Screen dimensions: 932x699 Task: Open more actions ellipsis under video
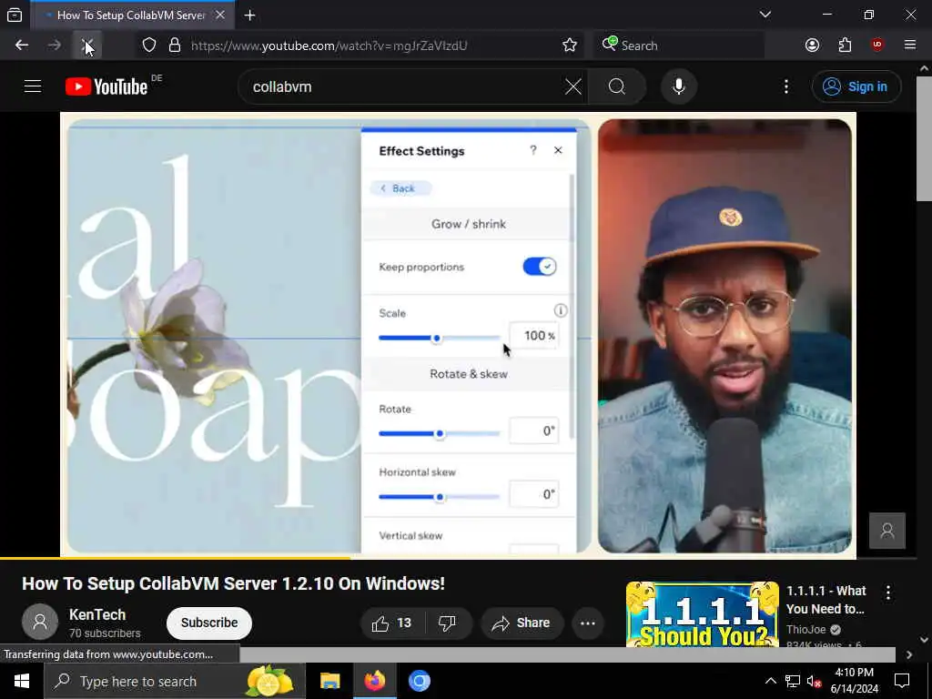(x=588, y=623)
